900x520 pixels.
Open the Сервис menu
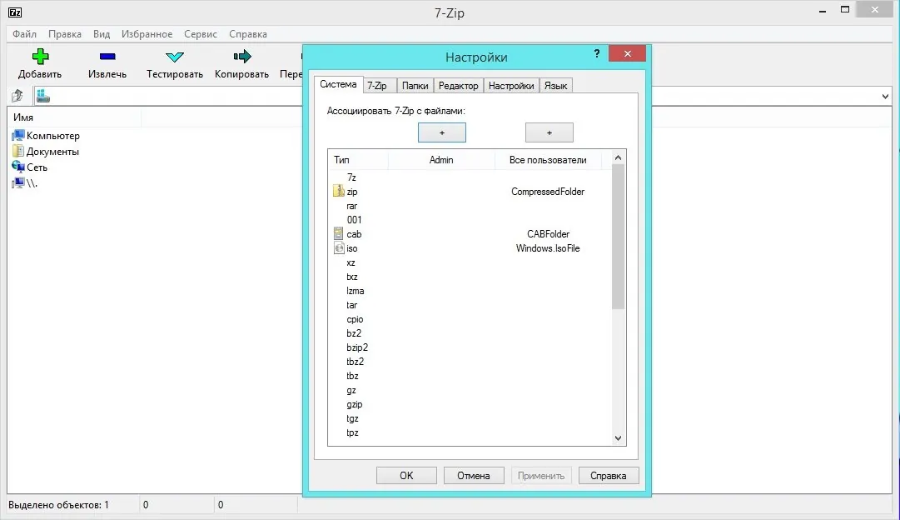click(x=201, y=34)
